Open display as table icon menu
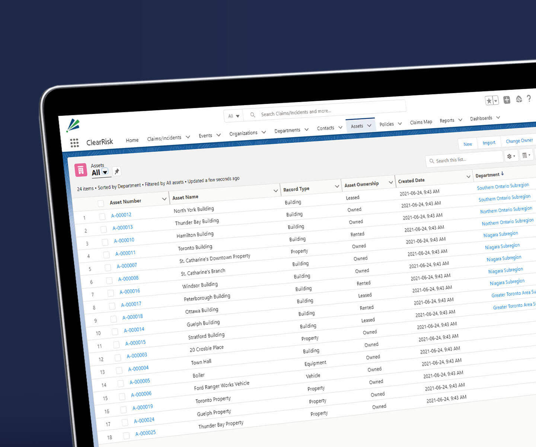 [526, 155]
